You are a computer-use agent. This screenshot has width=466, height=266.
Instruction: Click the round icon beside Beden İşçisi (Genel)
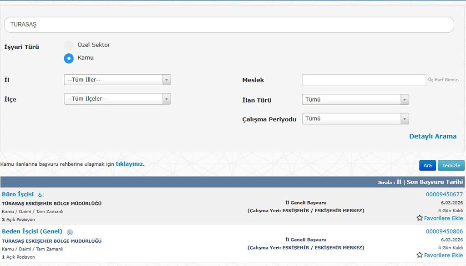[x=70, y=232]
